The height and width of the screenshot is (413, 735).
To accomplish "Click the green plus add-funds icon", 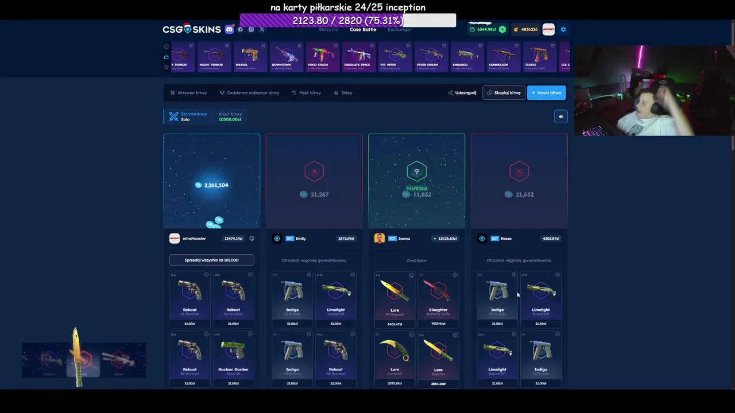I will point(502,29).
